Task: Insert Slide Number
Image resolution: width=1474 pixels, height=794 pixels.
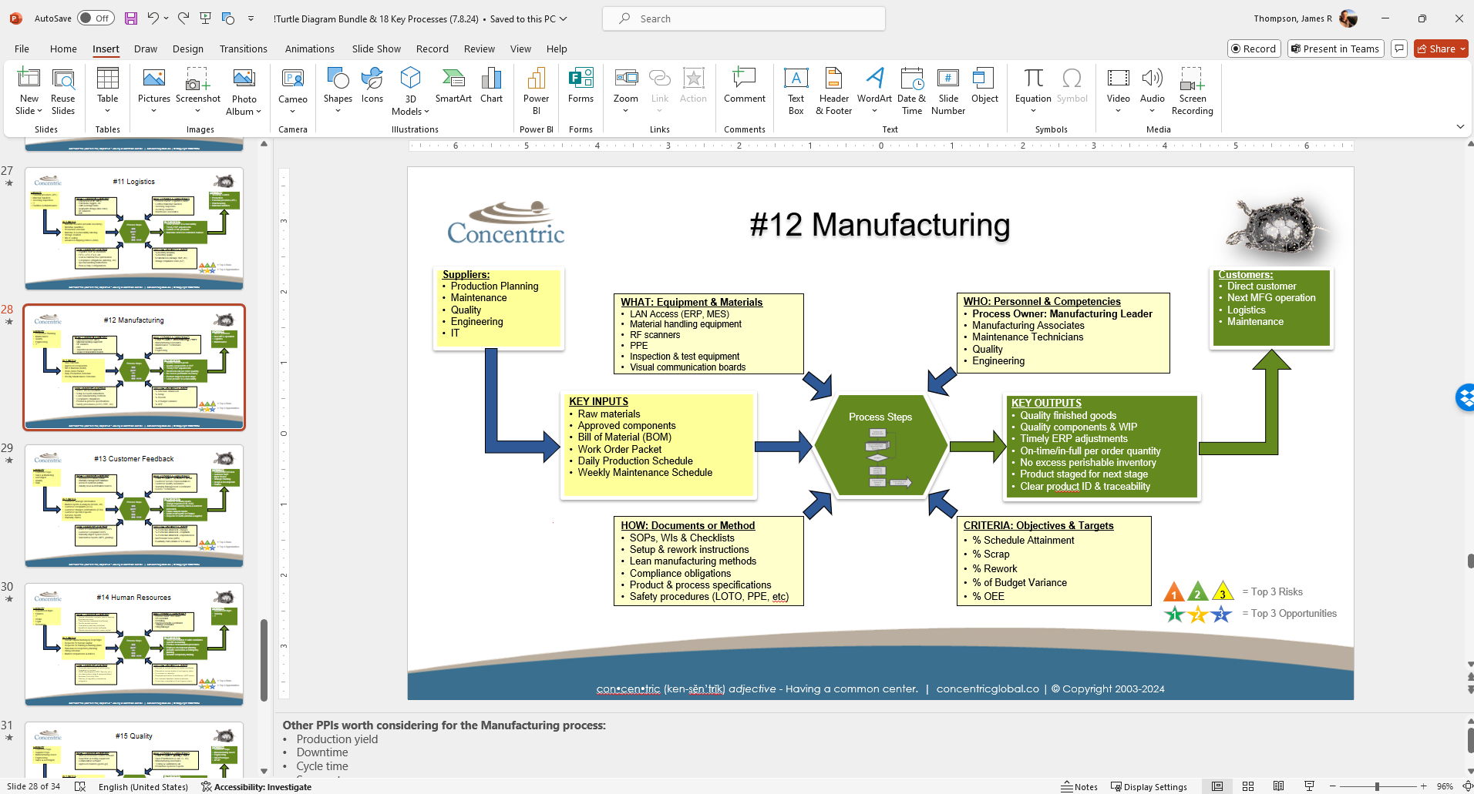Action: pyautogui.click(x=948, y=91)
